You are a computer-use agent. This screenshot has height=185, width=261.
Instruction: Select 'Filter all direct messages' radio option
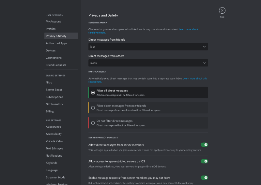point(148,92)
